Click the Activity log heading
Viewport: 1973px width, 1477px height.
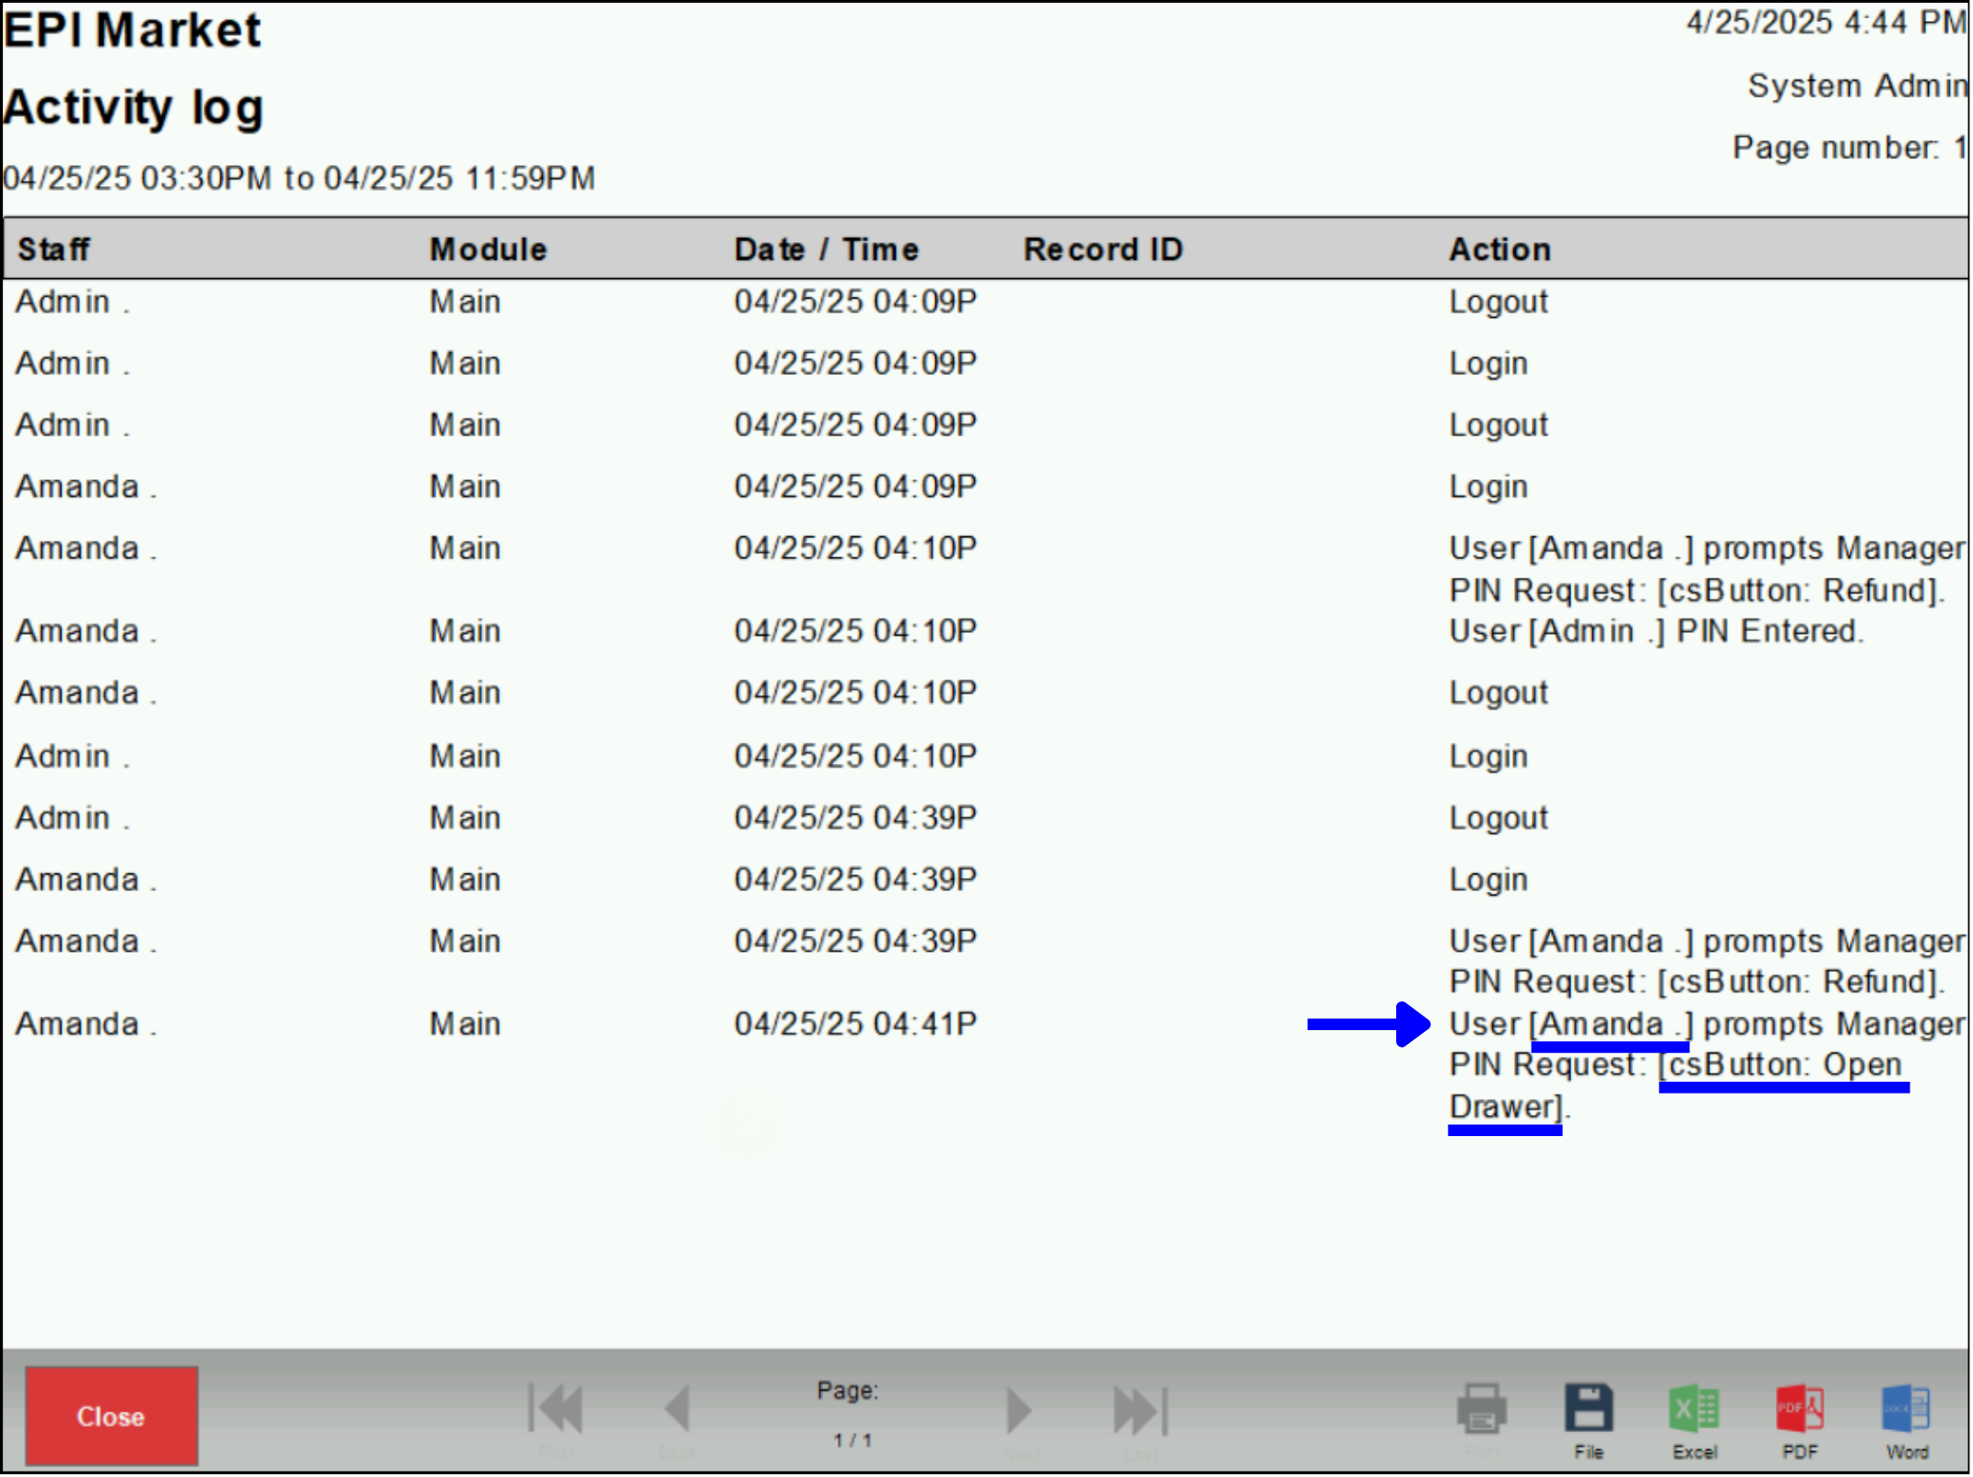click(134, 108)
